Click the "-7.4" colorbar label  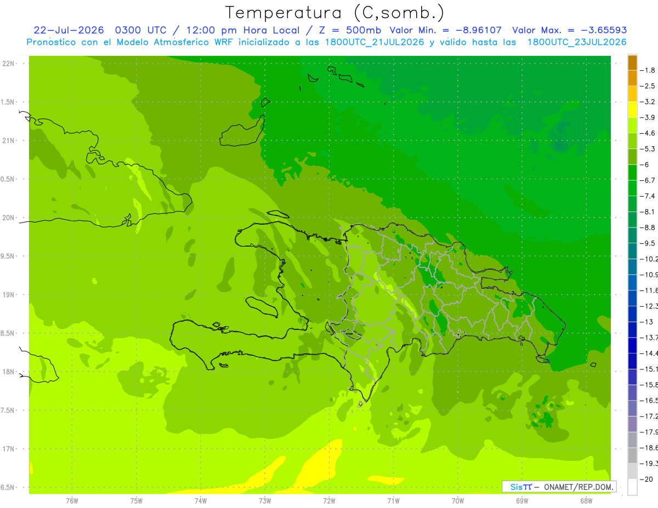(x=648, y=196)
